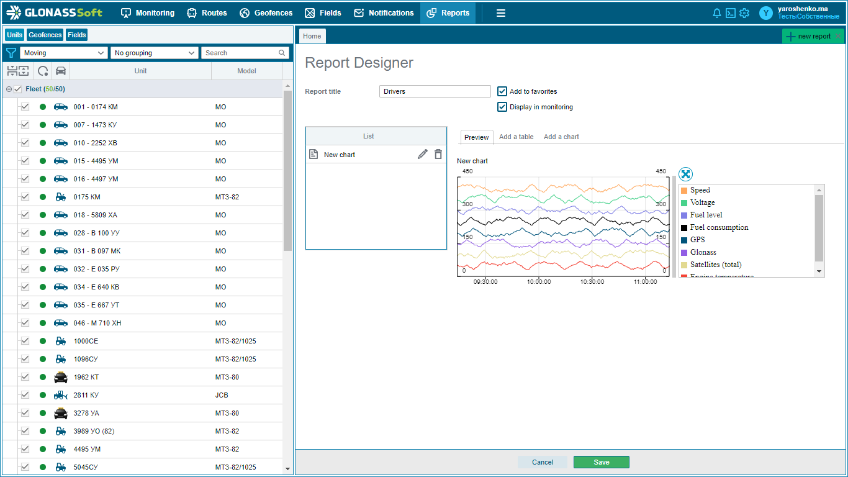Uncheck unit 1096СУ

coord(25,359)
